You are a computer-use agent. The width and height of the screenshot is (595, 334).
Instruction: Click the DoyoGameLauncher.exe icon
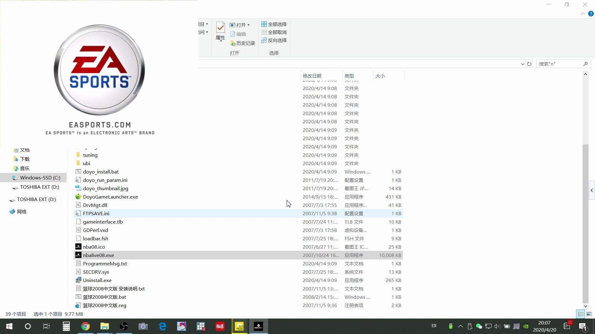click(x=78, y=196)
